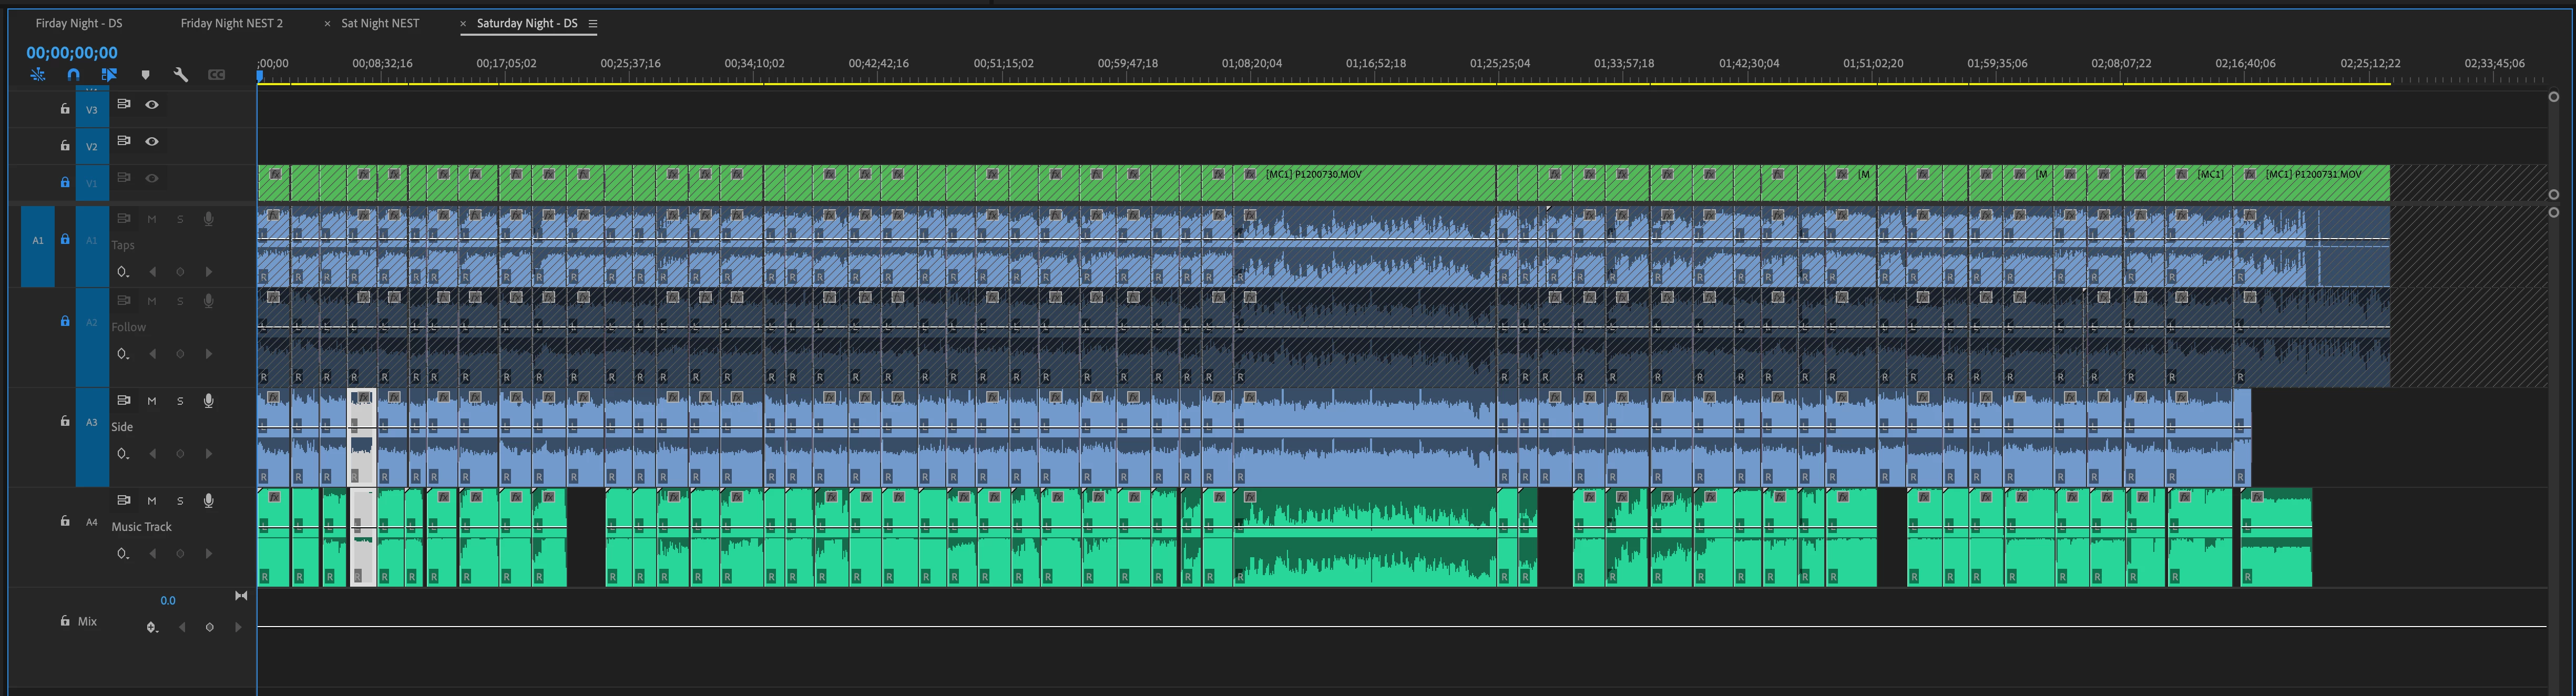Toggle insert sequences as nests icon
Image resolution: width=2576 pixels, height=696 pixels.
click(38, 75)
